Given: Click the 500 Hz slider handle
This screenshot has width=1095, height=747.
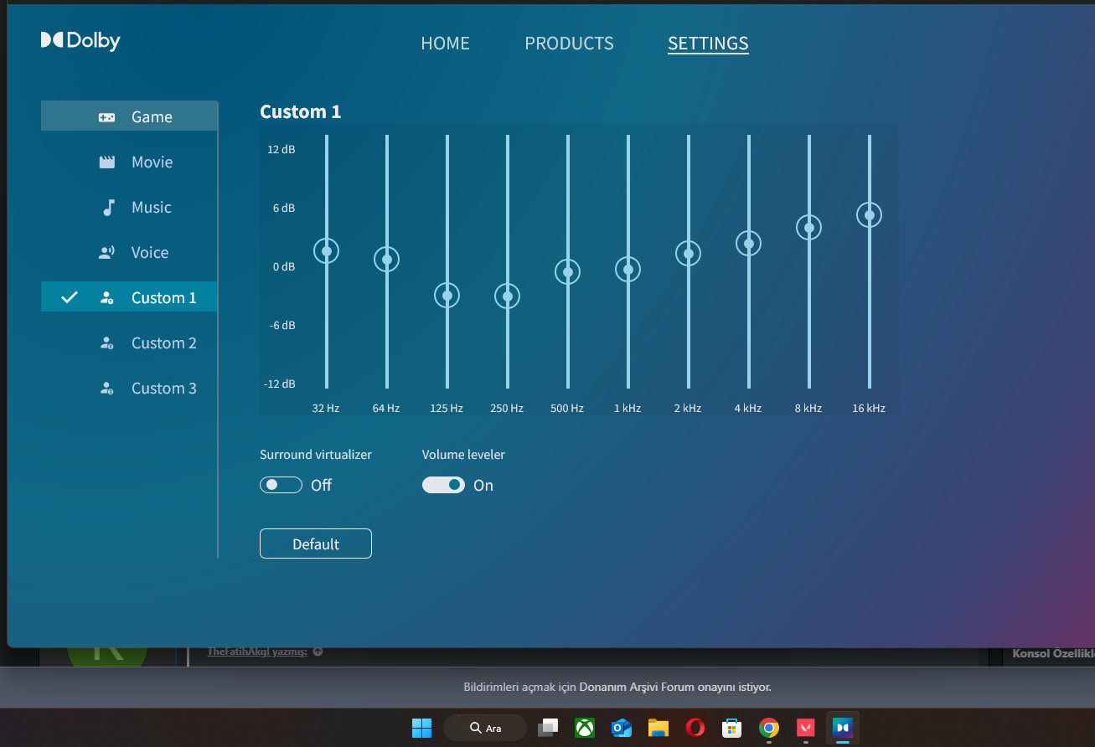Looking at the screenshot, I should [x=567, y=271].
